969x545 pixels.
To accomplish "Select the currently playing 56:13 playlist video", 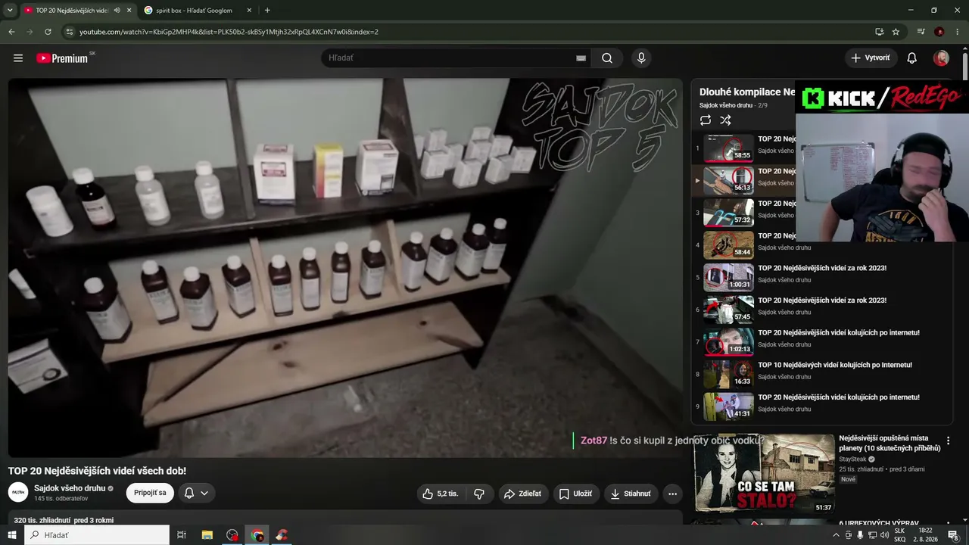I will click(x=728, y=181).
